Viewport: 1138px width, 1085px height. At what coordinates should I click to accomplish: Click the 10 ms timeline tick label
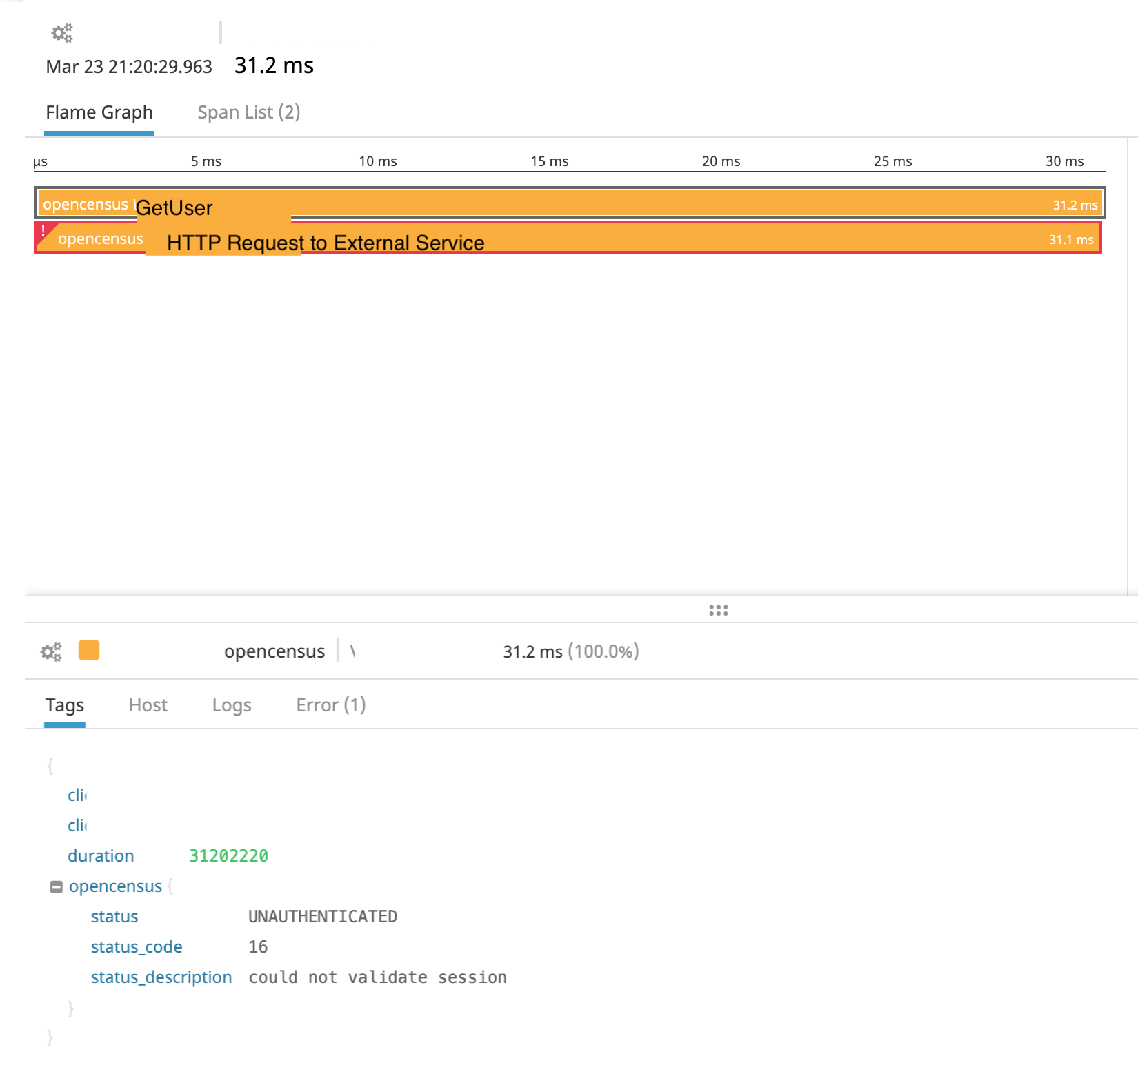tap(378, 161)
